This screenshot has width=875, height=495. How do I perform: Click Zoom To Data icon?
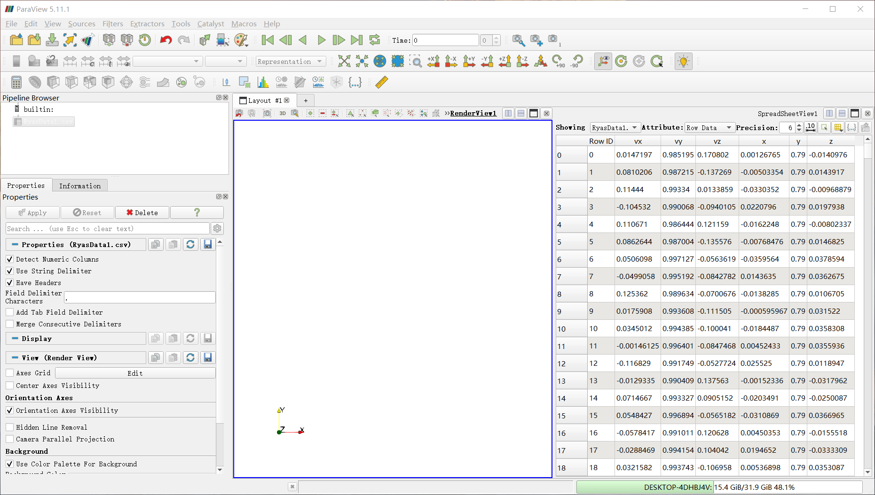click(x=362, y=61)
